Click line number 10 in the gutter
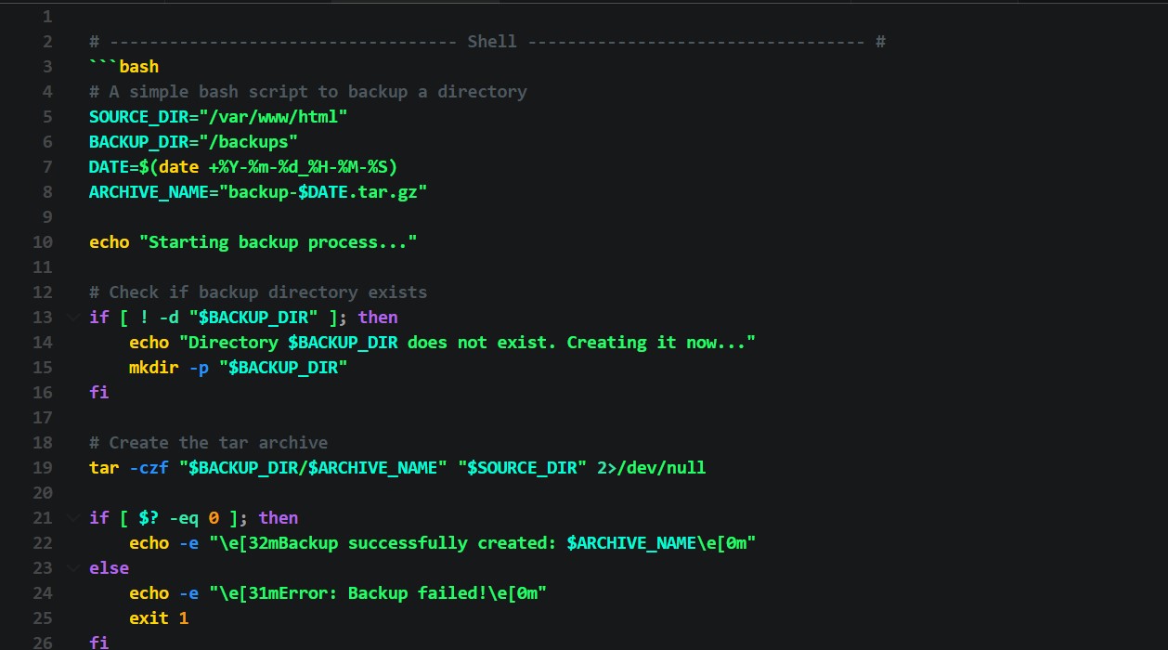1168x650 pixels. [43, 242]
